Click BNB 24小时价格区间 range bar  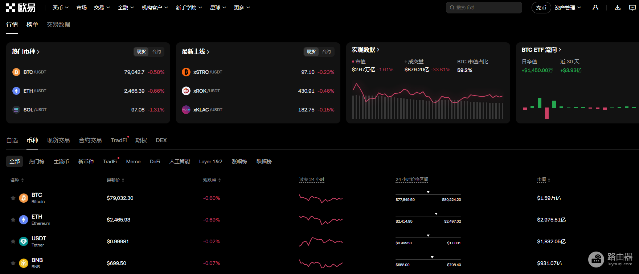click(x=428, y=260)
